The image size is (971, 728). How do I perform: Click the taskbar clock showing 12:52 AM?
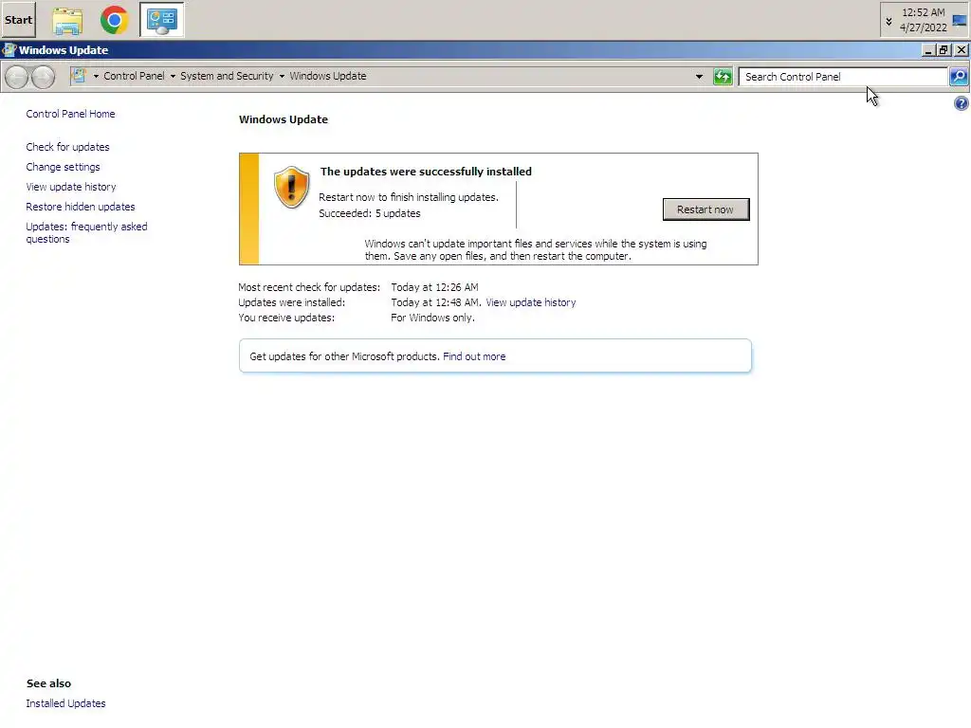point(923,20)
